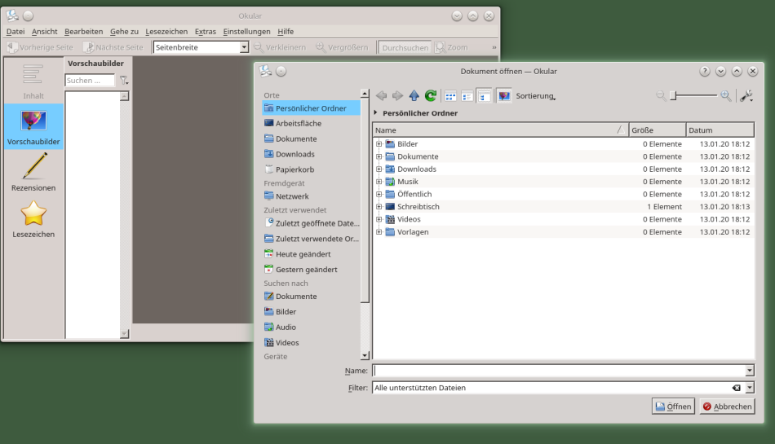Switch to icon view mode

tap(450, 96)
